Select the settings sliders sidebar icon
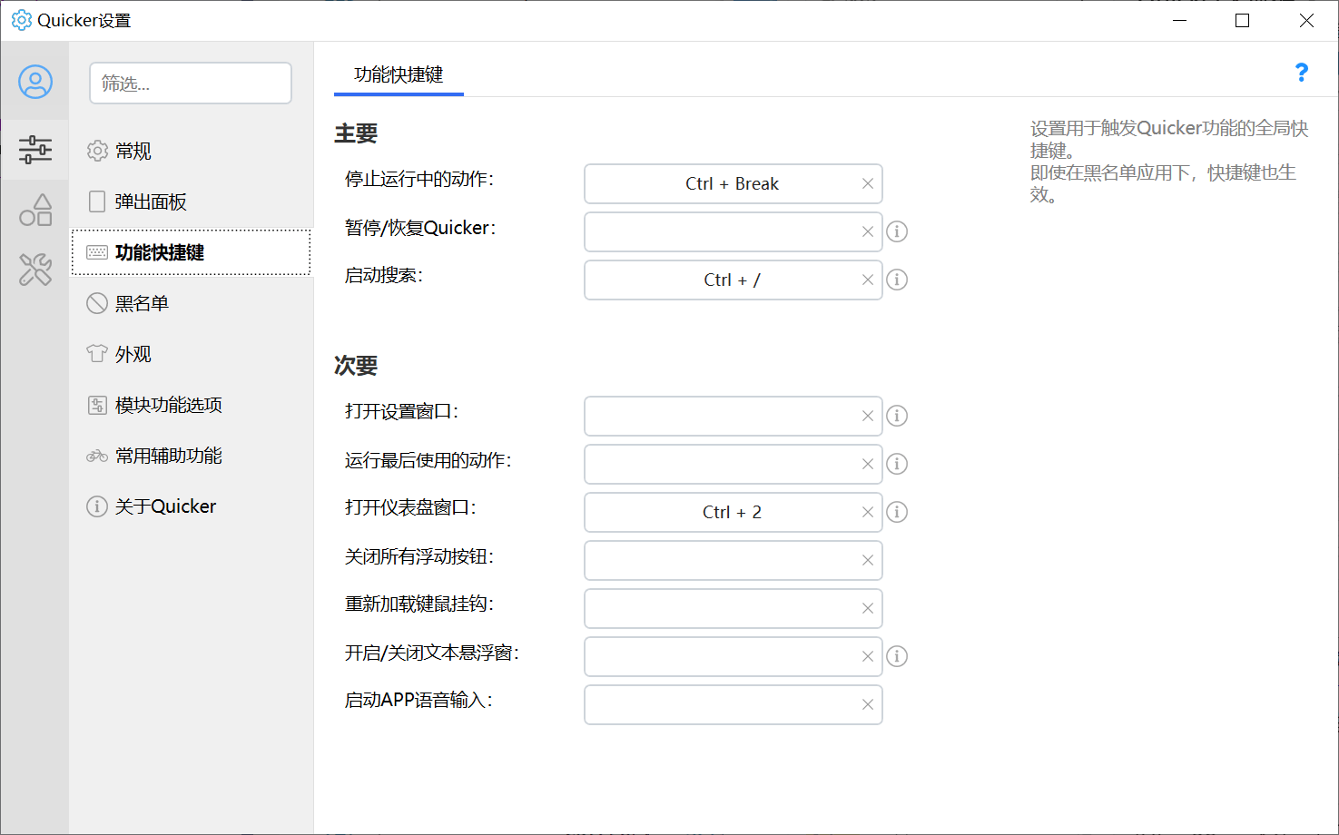 pyautogui.click(x=35, y=150)
